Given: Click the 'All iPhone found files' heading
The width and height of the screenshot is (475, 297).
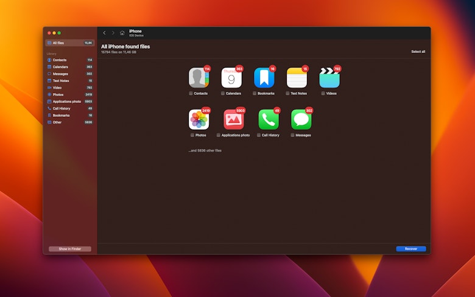Looking at the screenshot, I should 125,47.
